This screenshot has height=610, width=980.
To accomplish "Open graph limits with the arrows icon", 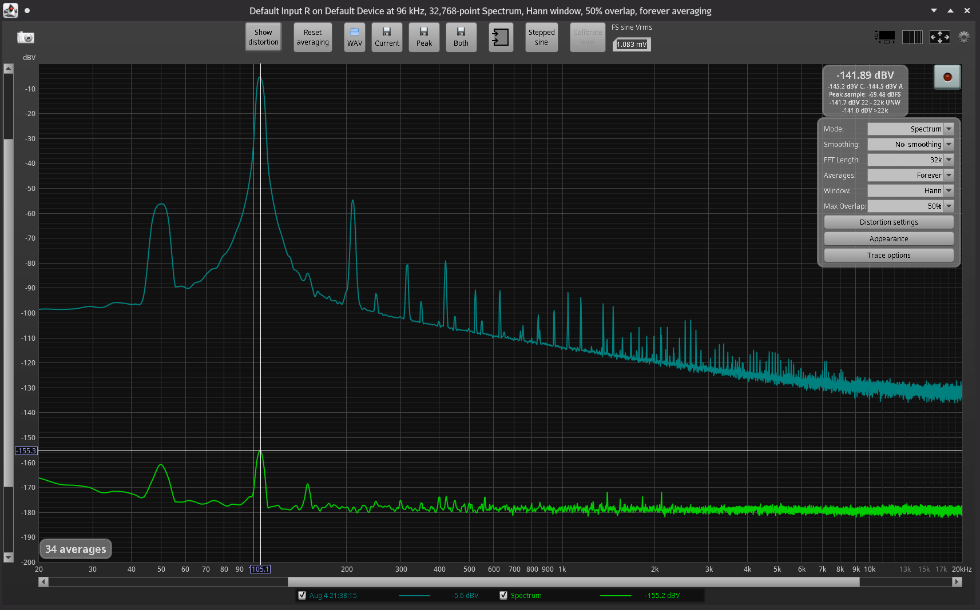I will [940, 37].
